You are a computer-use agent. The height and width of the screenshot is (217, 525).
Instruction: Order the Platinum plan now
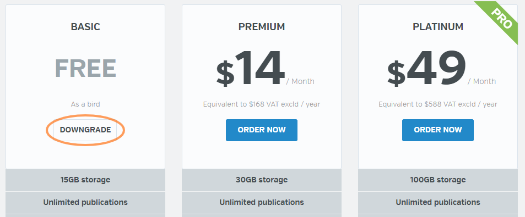(x=437, y=130)
